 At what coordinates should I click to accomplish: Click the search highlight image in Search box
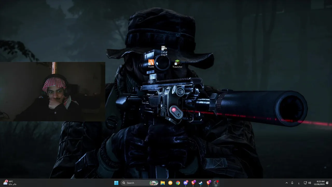[x=154, y=183]
